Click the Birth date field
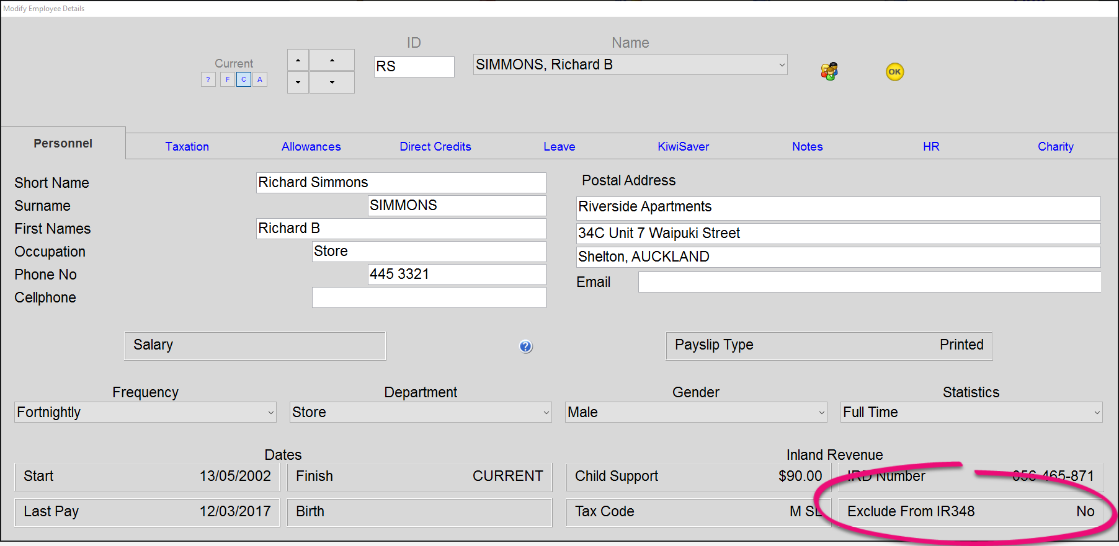Viewport: 1119px width, 546px height. (x=420, y=512)
